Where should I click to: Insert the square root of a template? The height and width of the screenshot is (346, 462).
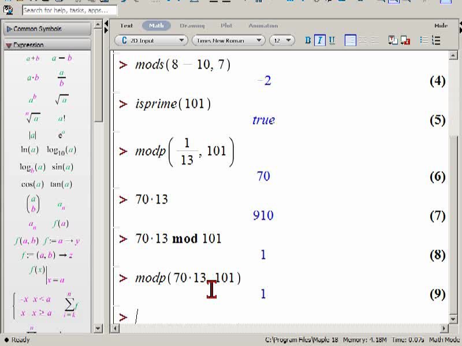pyautogui.click(x=62, y=100)
